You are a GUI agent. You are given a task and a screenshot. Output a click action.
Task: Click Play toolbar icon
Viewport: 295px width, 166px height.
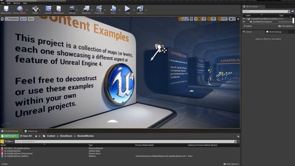tap(128, 10)
